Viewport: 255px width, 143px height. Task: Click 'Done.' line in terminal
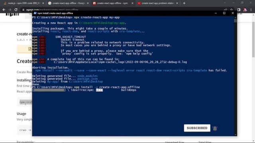36,84
